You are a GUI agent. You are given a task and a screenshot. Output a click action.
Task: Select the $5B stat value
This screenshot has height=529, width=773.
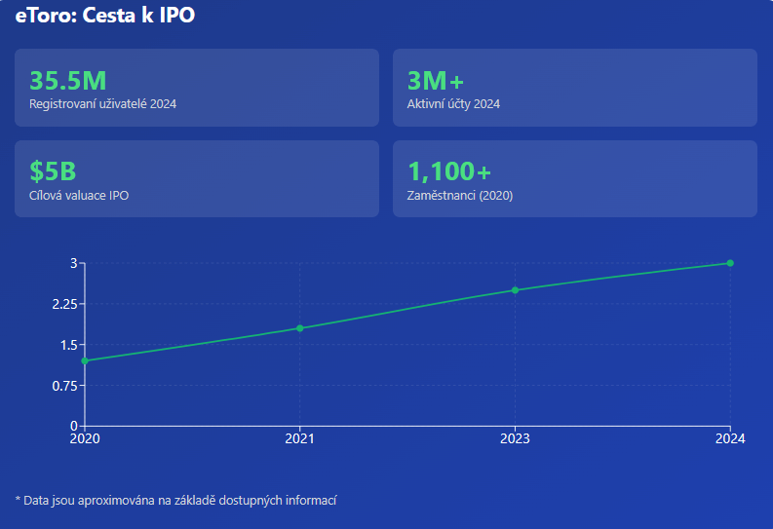point(53,171)
